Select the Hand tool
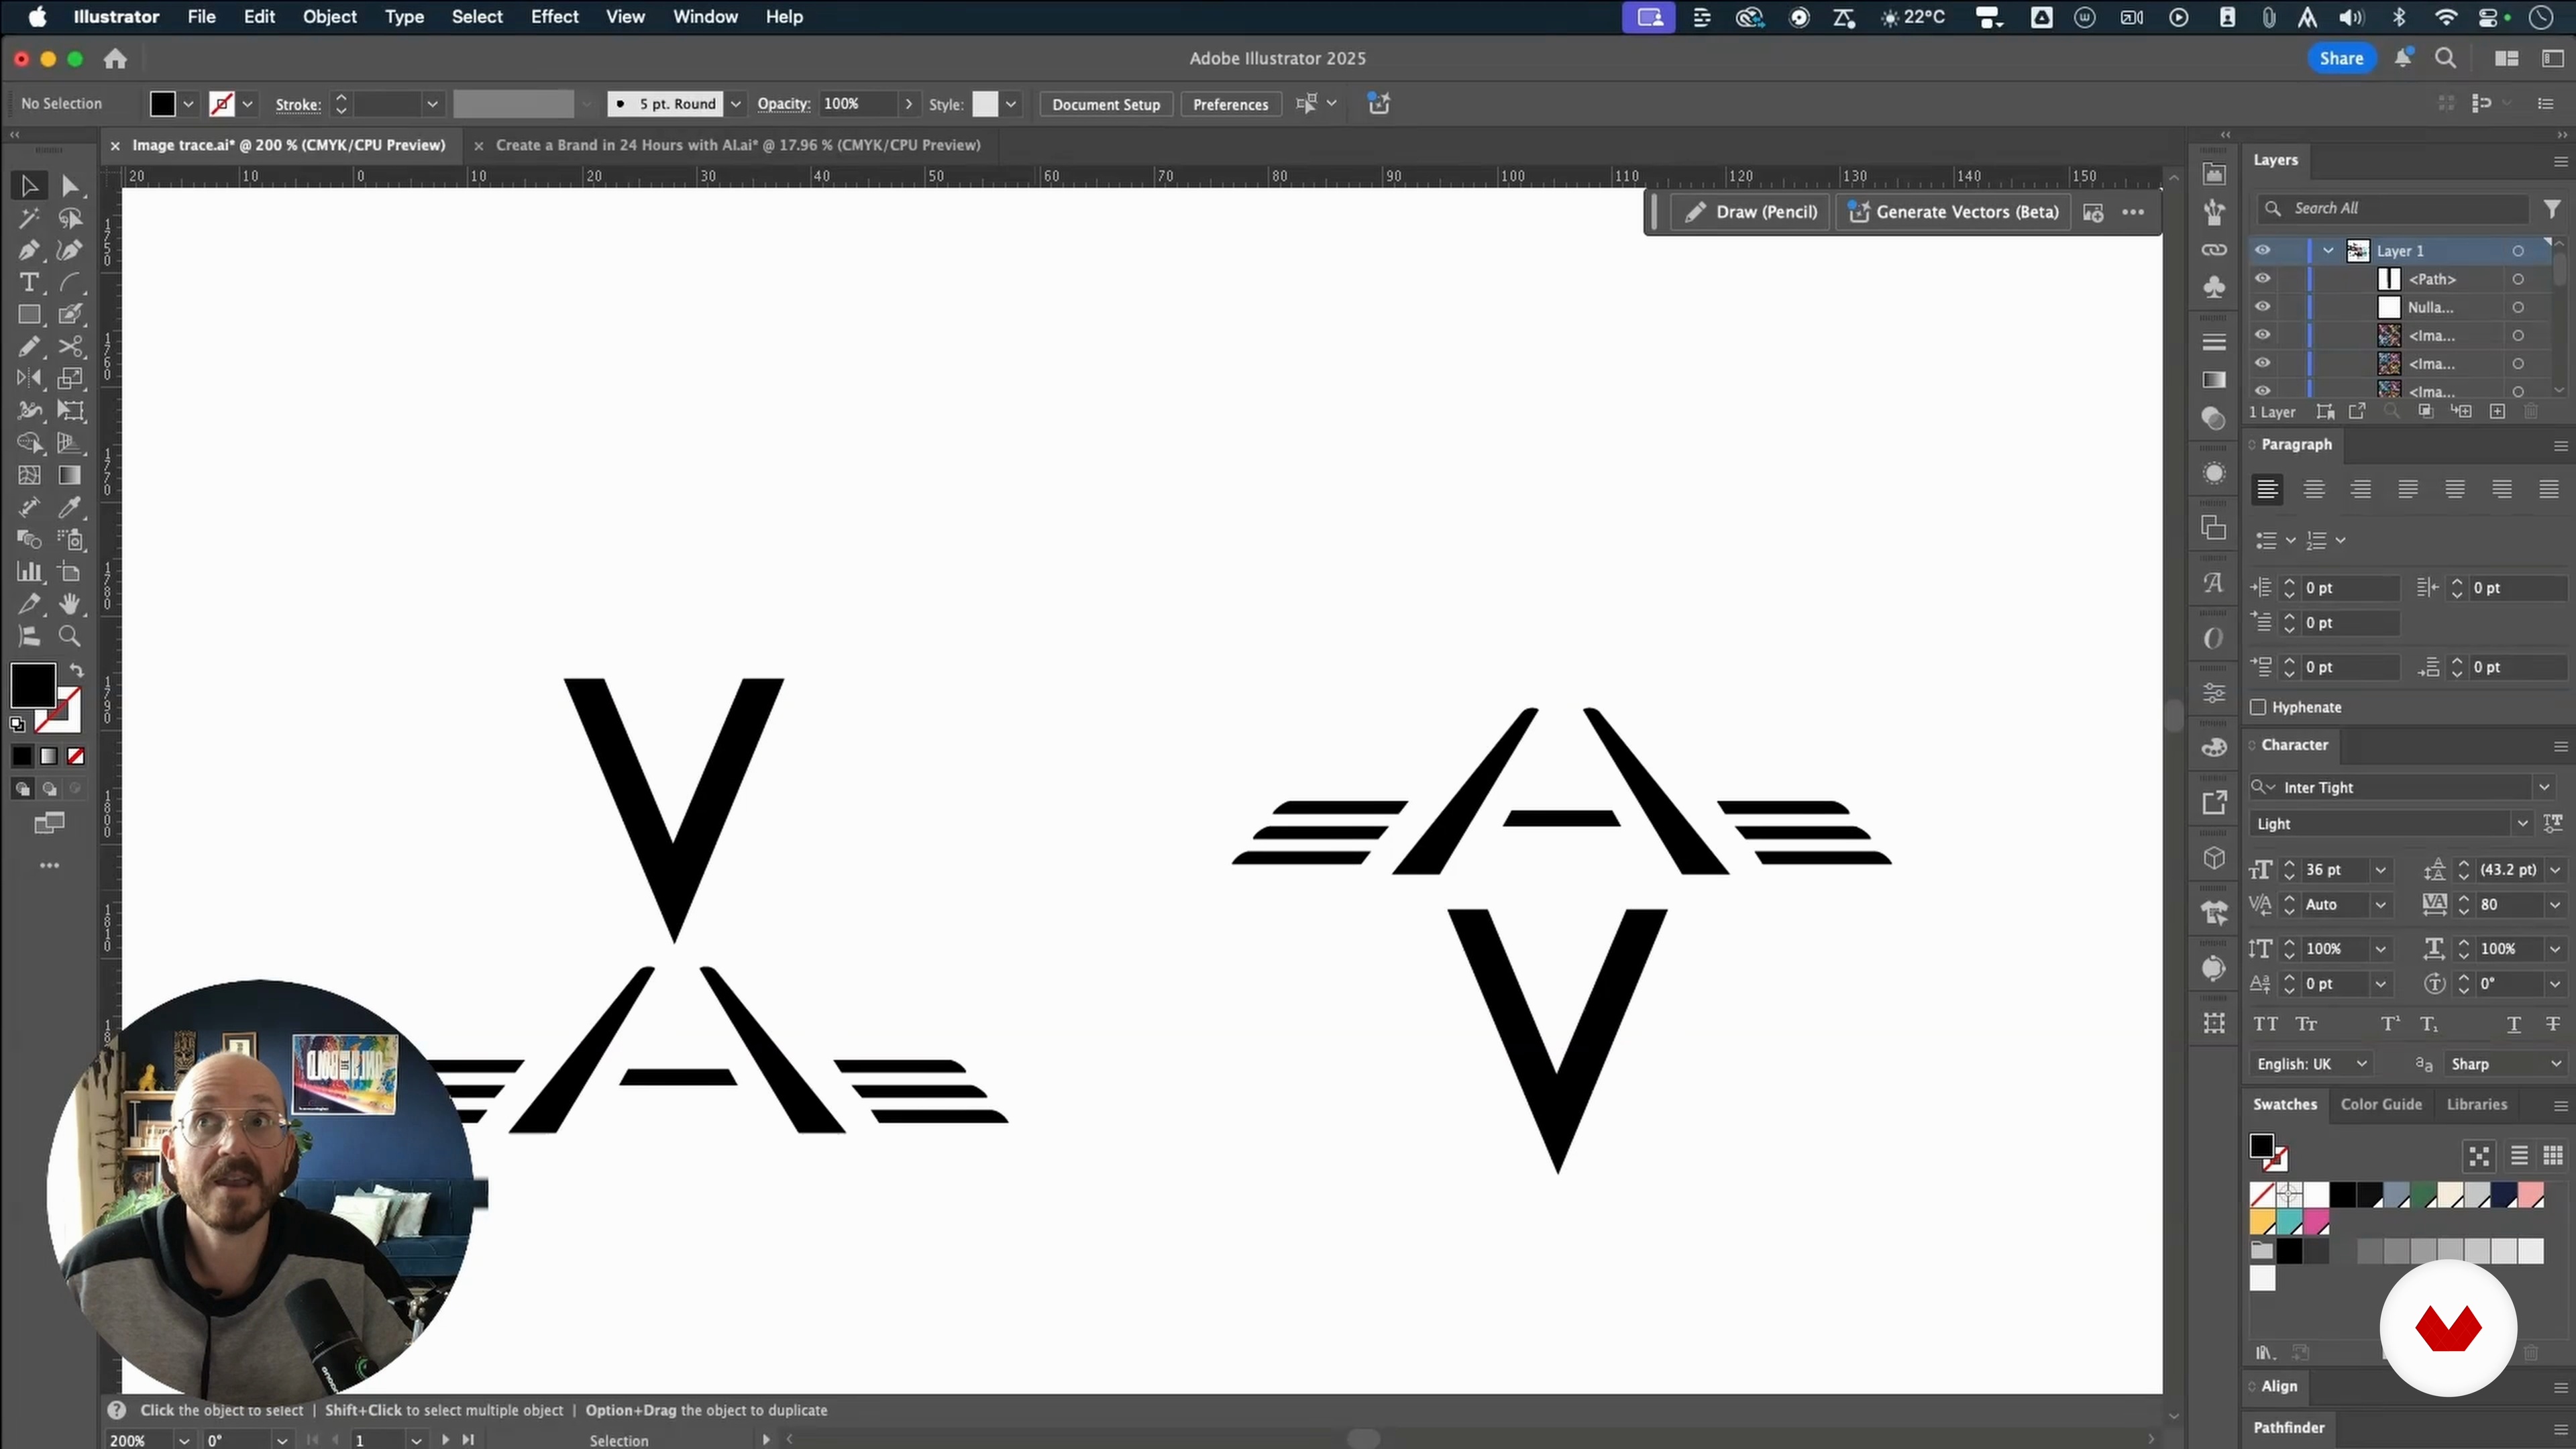 (70, 603)
